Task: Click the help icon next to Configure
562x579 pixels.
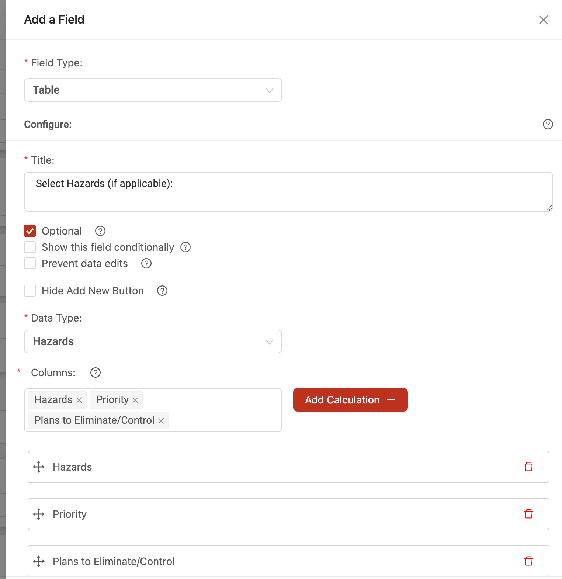Action: point(548,124)
